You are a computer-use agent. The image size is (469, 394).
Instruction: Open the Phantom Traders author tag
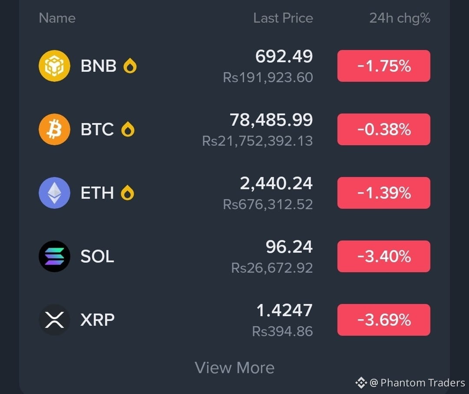tap(417, 383)
